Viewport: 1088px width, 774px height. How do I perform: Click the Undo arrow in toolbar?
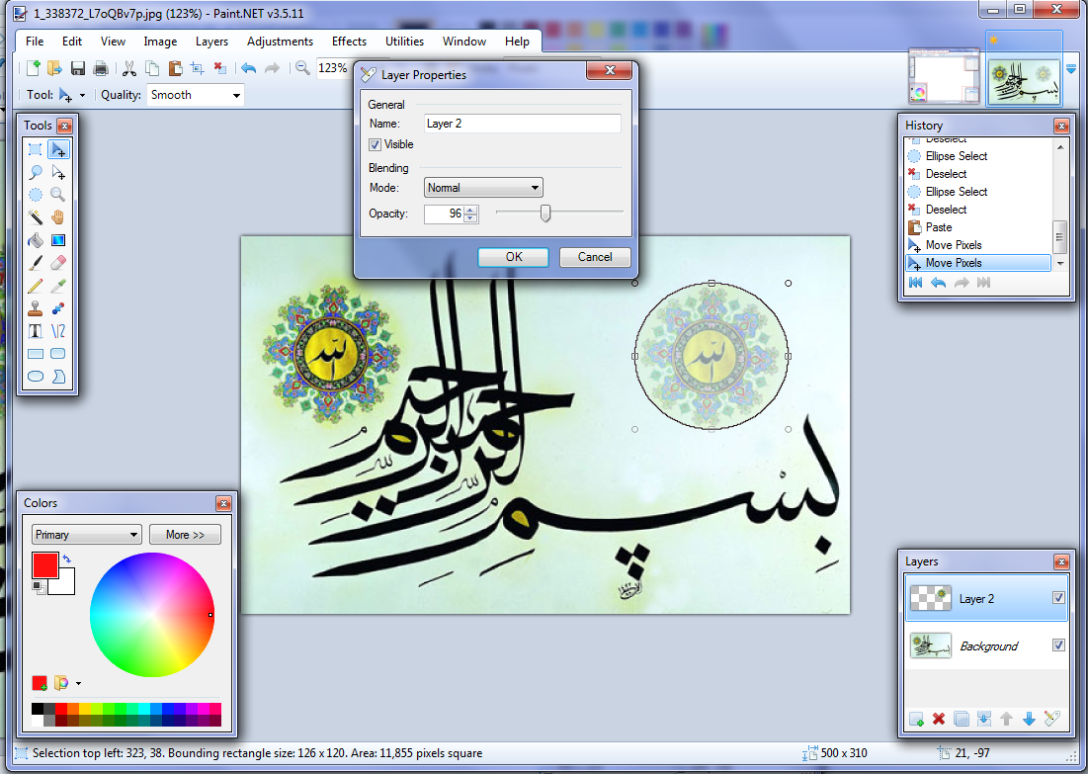click(249, 68)
